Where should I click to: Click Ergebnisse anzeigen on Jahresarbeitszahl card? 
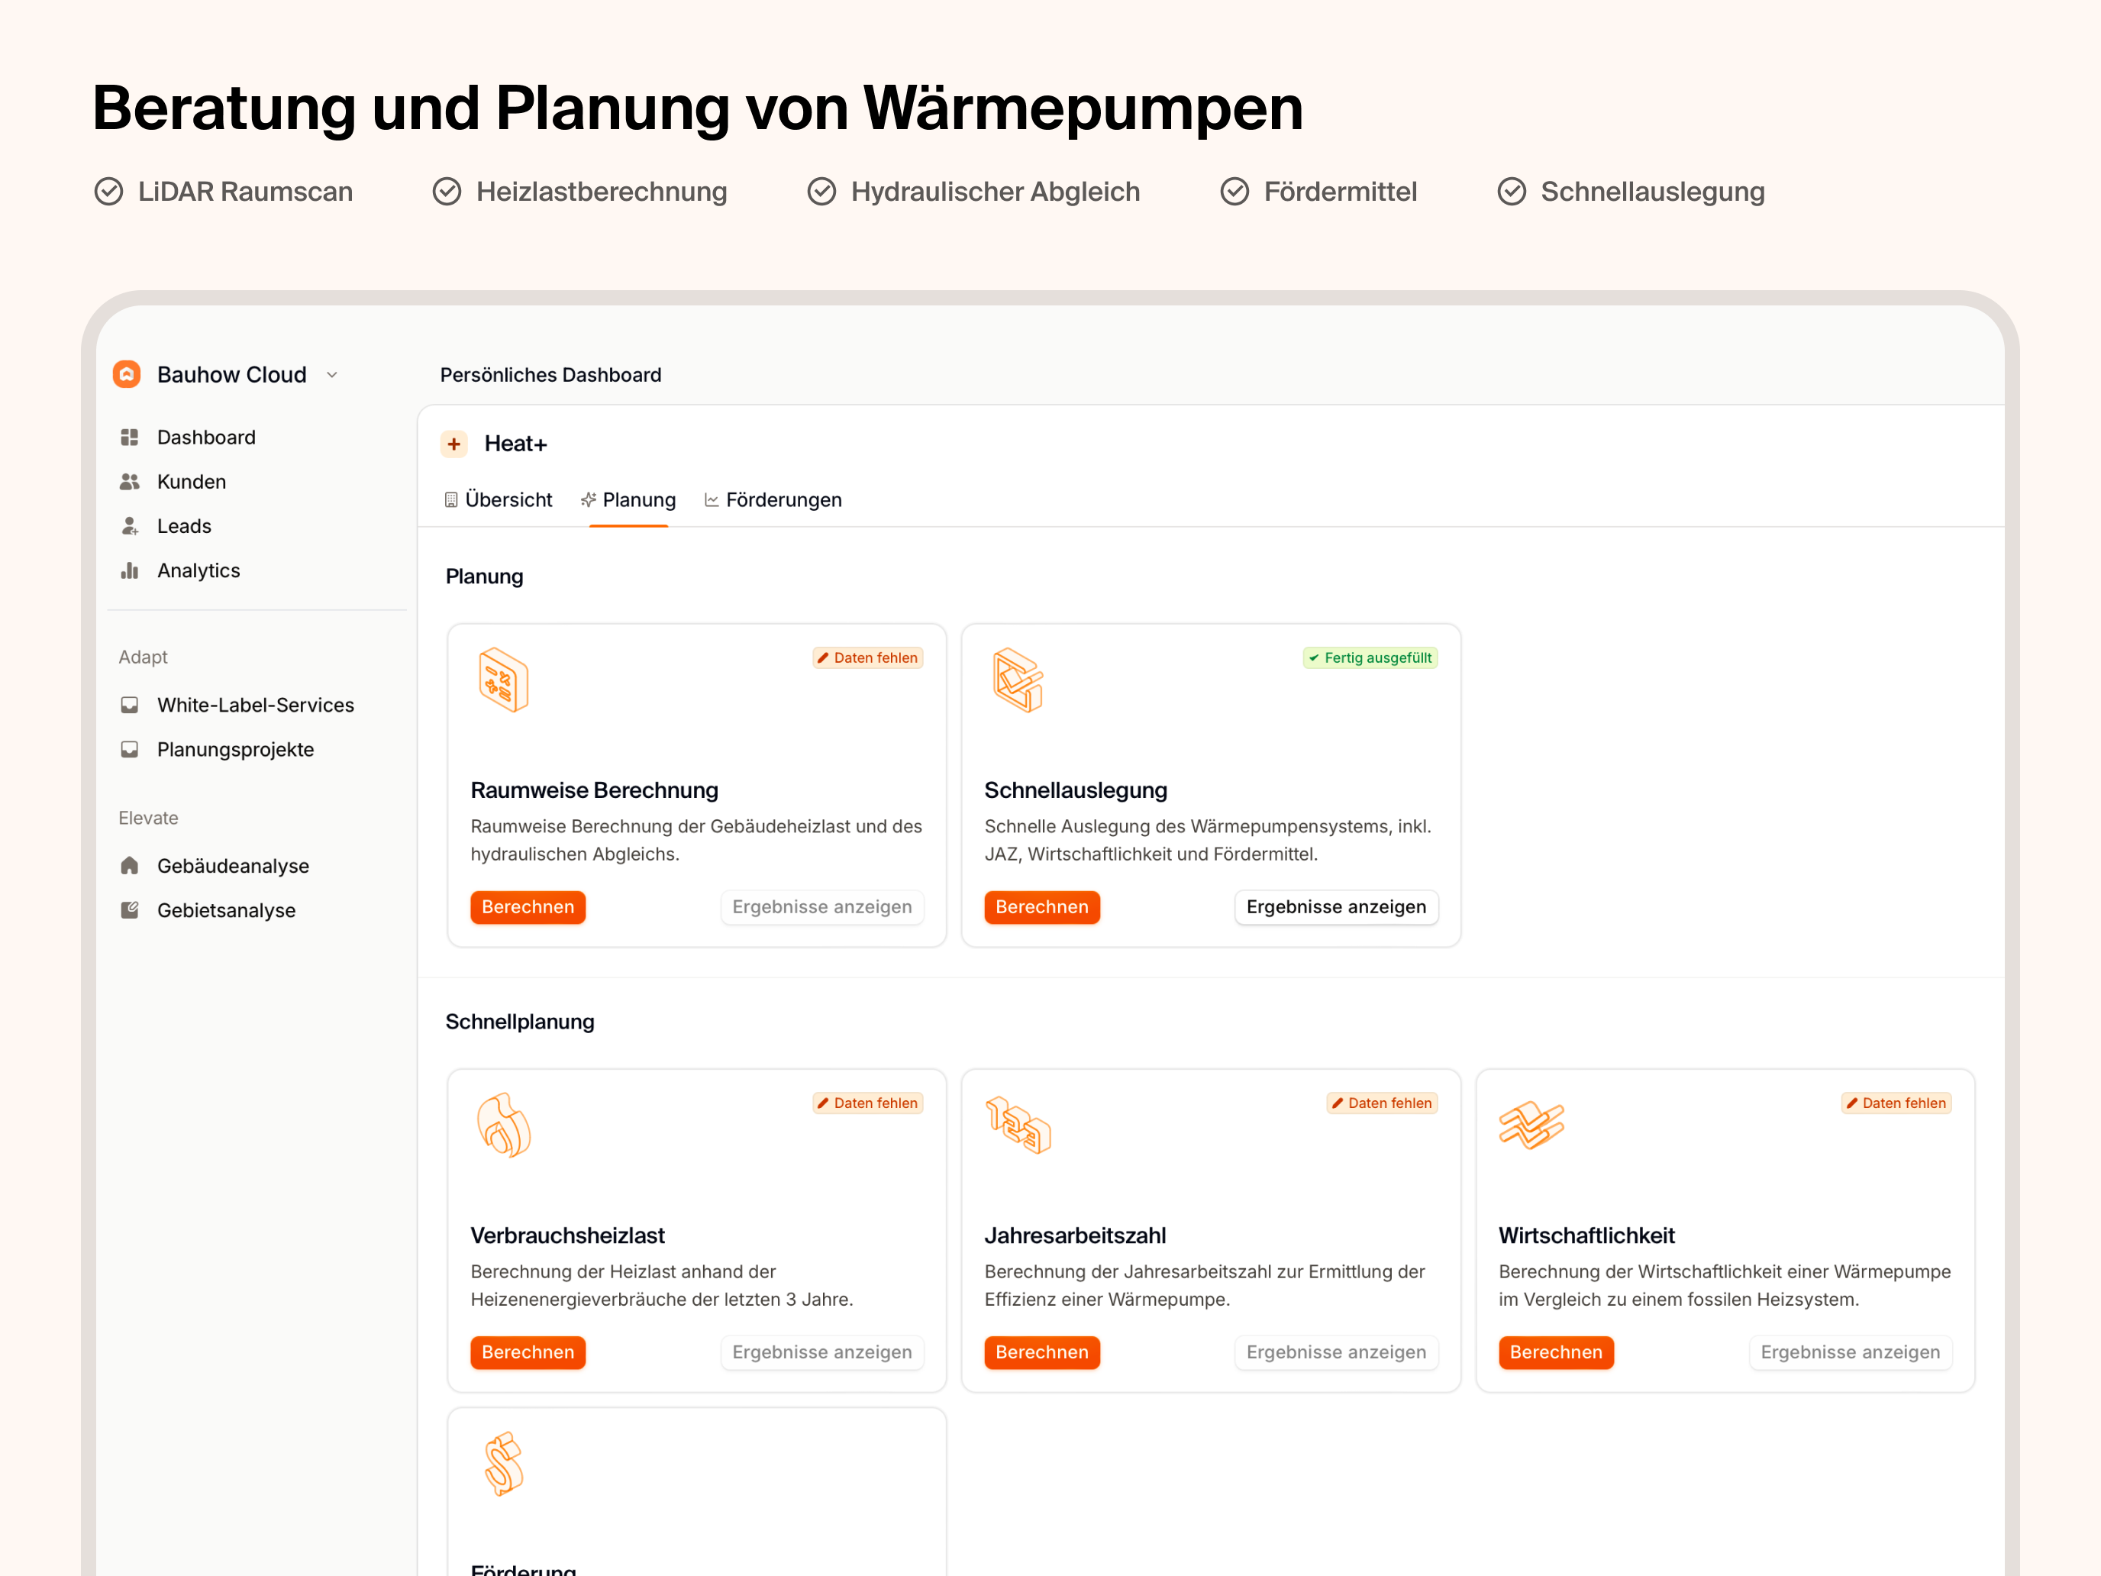[1336, 1353]
